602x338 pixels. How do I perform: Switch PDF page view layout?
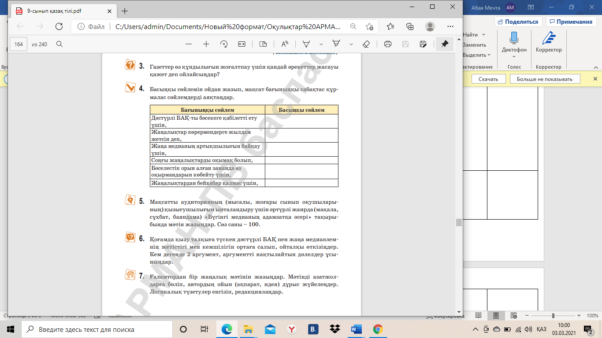pos(263,44)
